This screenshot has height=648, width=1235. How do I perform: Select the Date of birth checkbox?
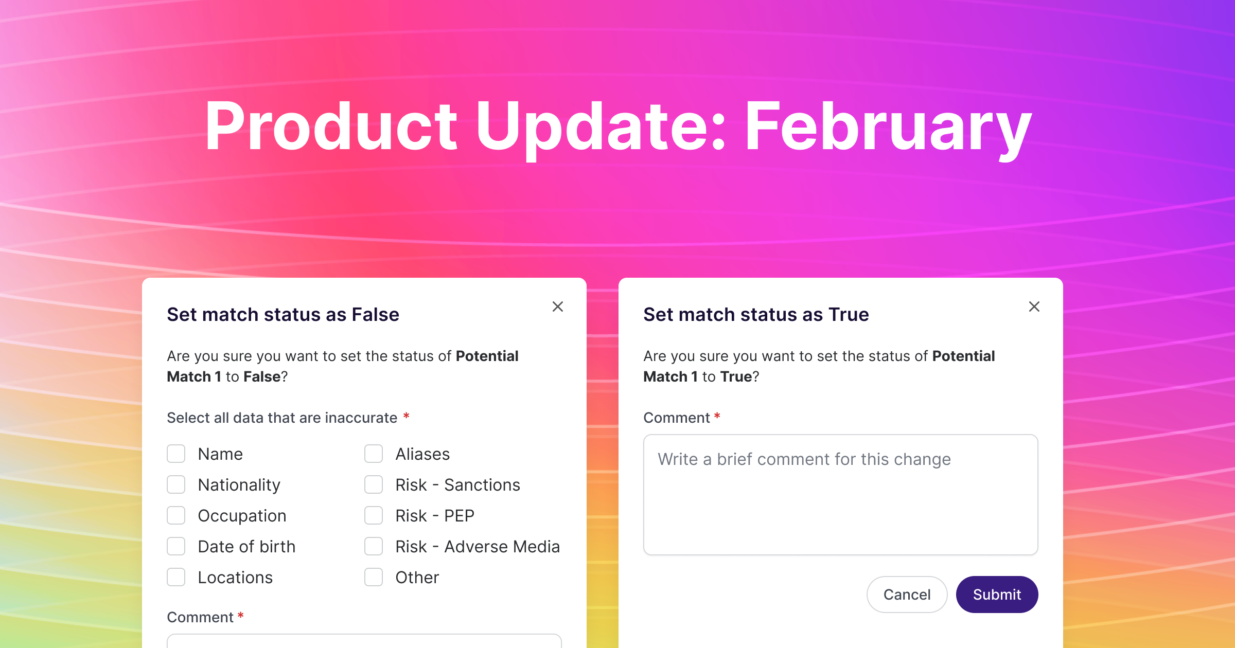click(x=176, y=546)
